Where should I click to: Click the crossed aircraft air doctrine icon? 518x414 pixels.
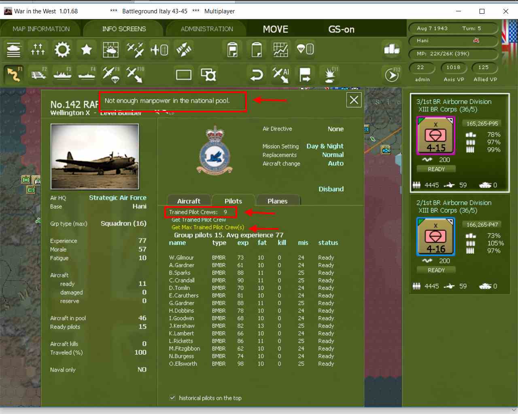coord(135,49)
